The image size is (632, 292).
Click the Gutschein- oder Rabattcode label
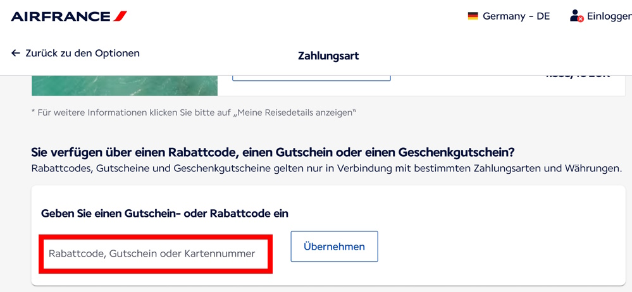165,214
